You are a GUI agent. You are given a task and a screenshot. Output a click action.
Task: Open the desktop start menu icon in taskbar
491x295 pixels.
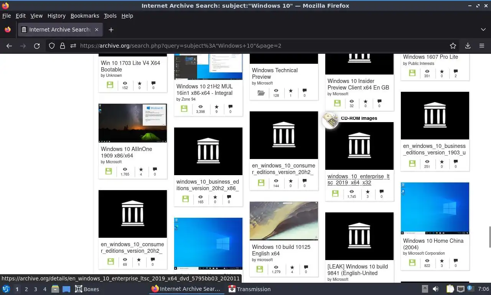[6, 289]
